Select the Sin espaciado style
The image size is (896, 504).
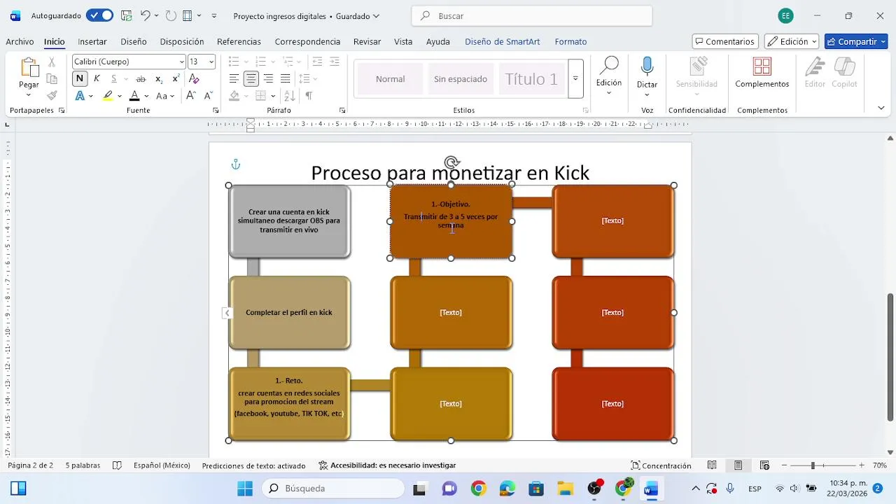coord(460,78)
